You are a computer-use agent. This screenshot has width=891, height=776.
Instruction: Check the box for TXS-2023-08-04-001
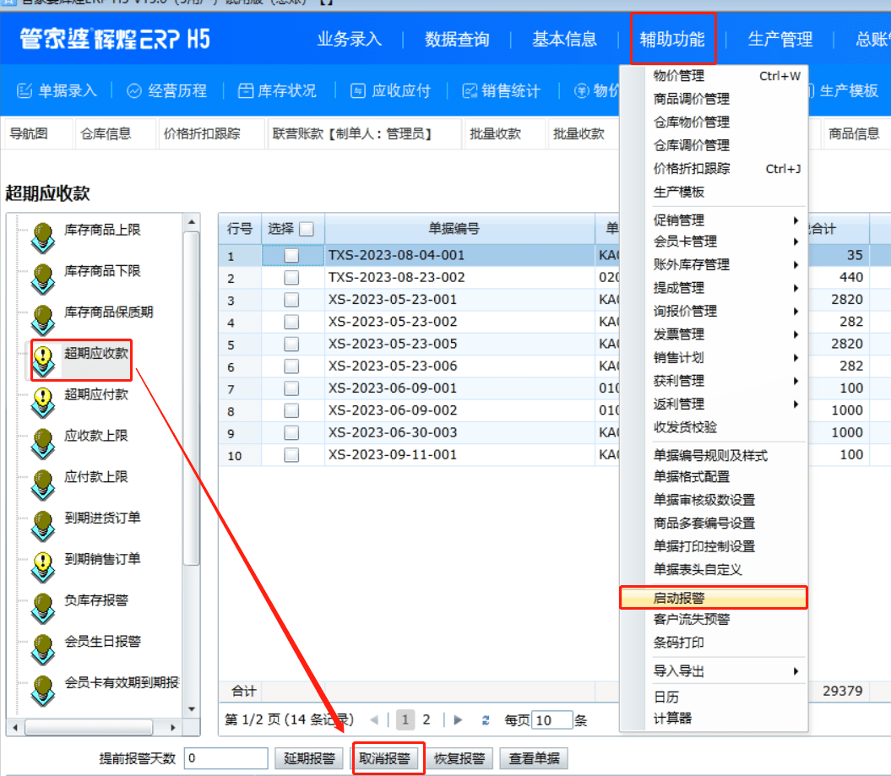(291, 256)
